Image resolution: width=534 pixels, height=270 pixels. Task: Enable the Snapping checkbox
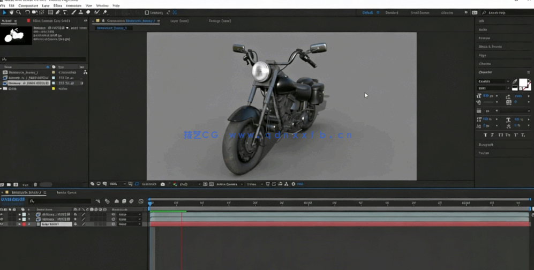(147, 12)
